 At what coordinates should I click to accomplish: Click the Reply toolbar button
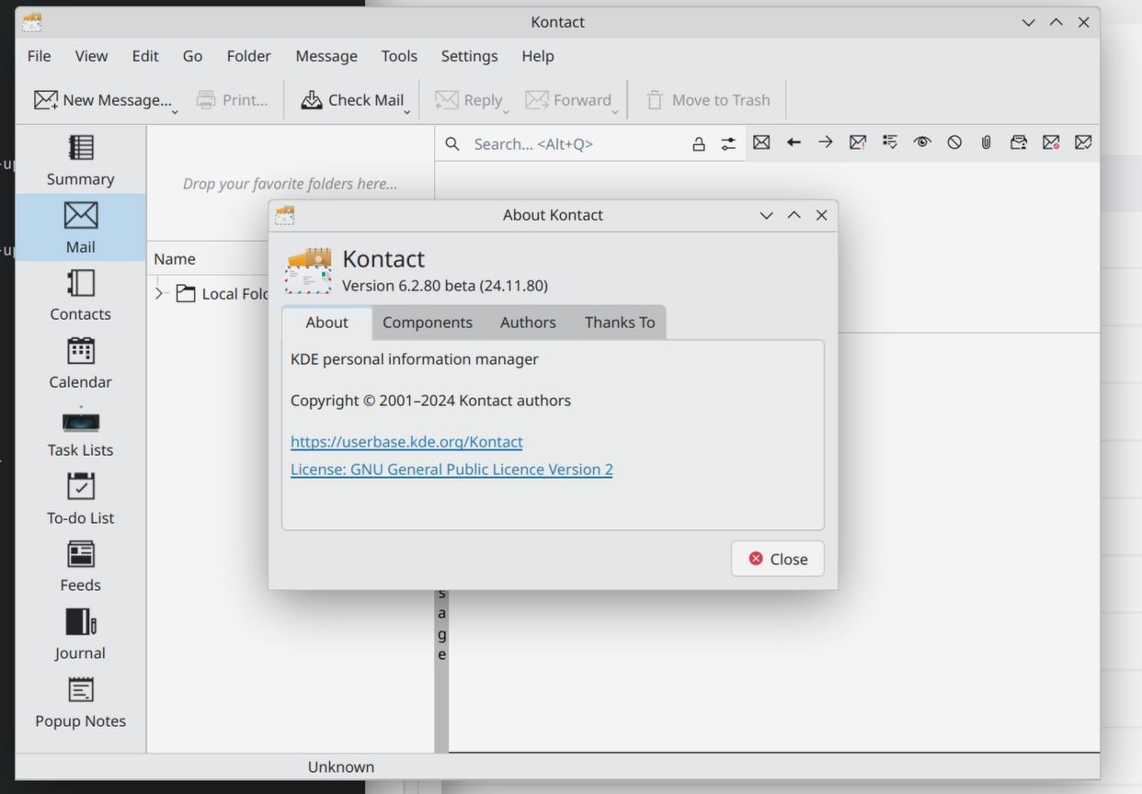[469, 100]
